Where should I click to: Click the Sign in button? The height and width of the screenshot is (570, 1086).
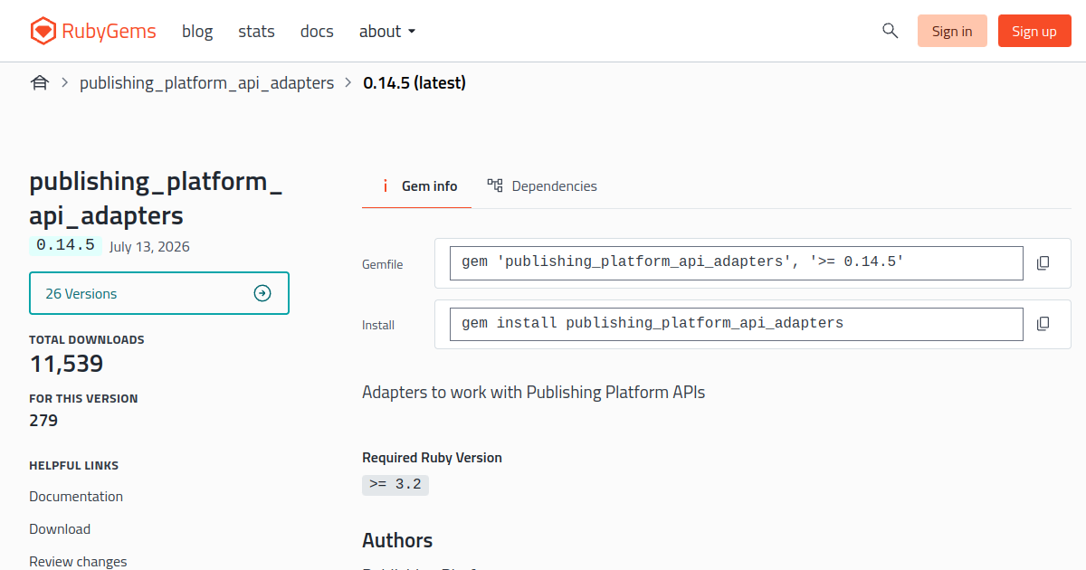tap(952, 31)
